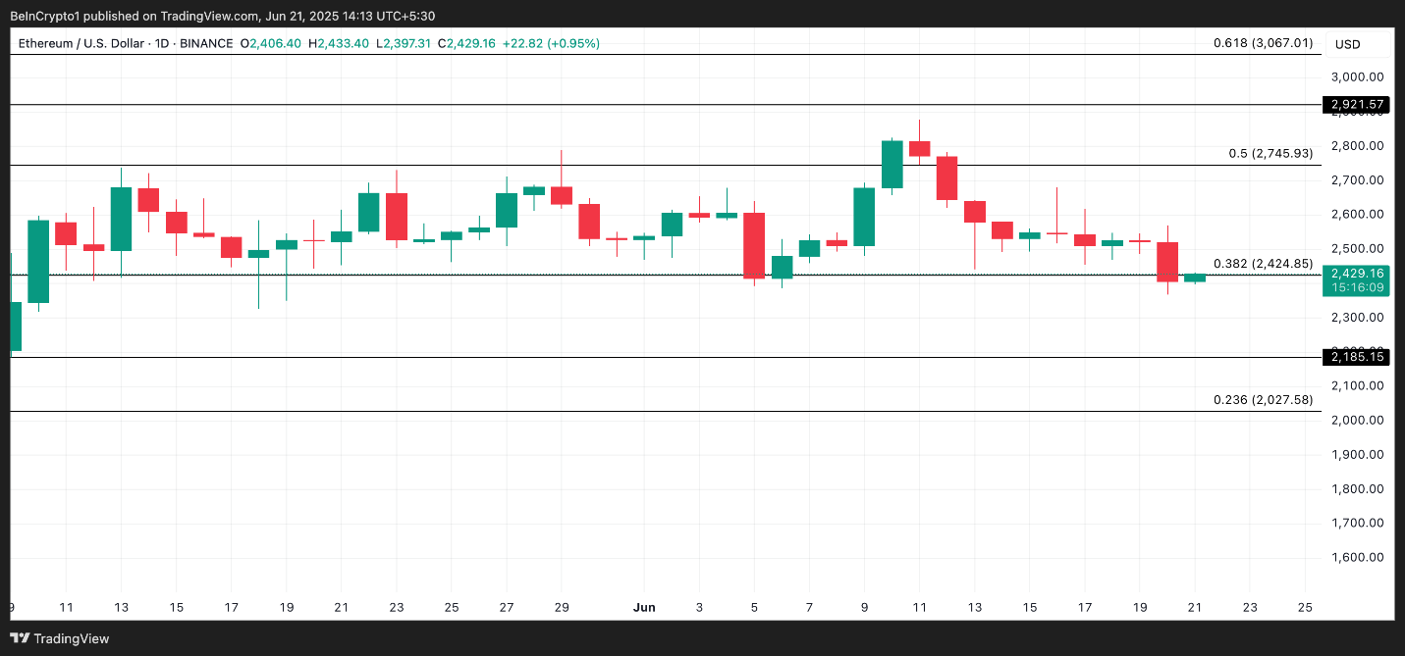Click the large red candle on June 12
Image resolution: width=1405 pixels, height=656 pixels.
pos(947,177)
